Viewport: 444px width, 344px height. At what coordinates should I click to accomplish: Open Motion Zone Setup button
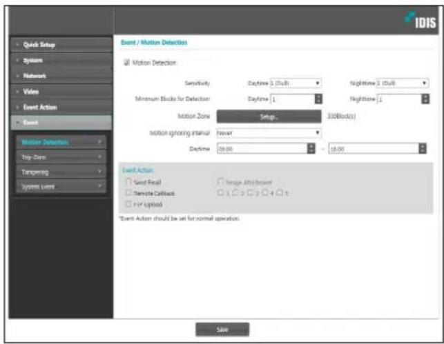(x=269, y=117)
